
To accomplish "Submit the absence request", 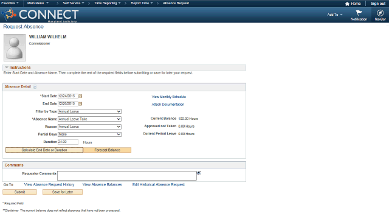I will [20, 192].
